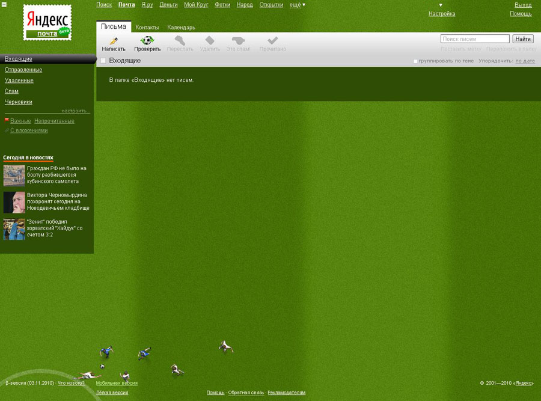Click the Прочитано checkmark icon
This screenshot has width=541, height=401.
(x=272, y=40)
